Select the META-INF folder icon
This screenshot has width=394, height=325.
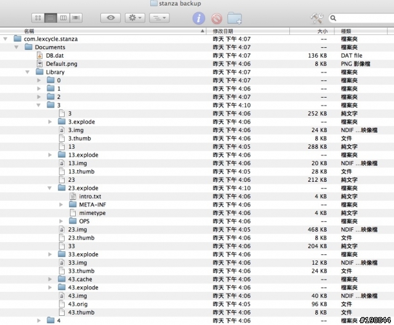tap(73, 204)
